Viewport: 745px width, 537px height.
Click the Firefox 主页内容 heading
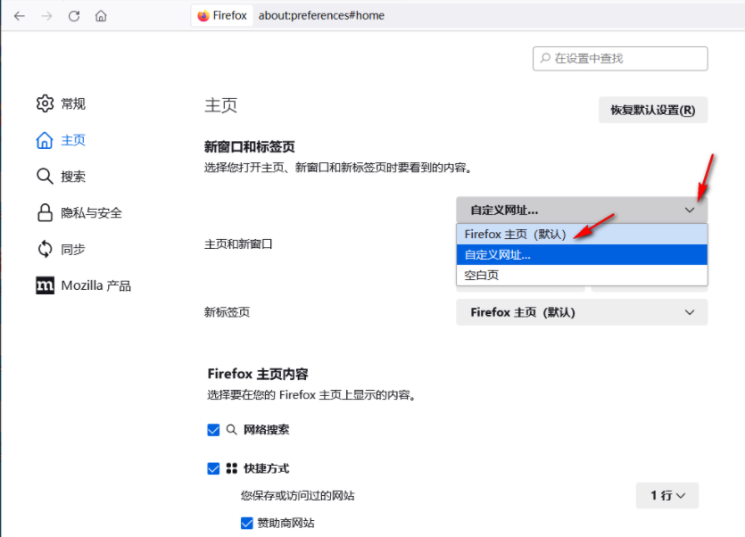pyautogui.click(x=258, y=374)
